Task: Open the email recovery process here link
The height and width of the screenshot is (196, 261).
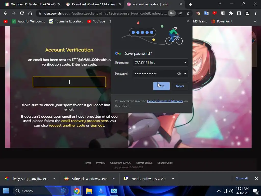Action: coord(85,121)
